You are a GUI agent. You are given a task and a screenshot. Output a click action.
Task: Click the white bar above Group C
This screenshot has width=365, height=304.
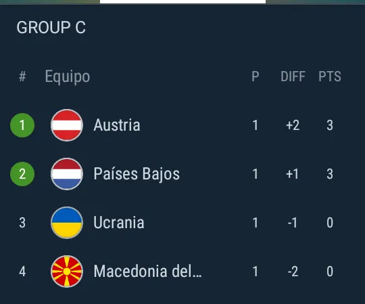pyautogui.click(x=182, y=1)
